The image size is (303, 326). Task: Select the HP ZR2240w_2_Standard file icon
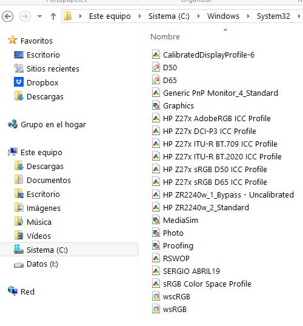[x=156, y=207]
